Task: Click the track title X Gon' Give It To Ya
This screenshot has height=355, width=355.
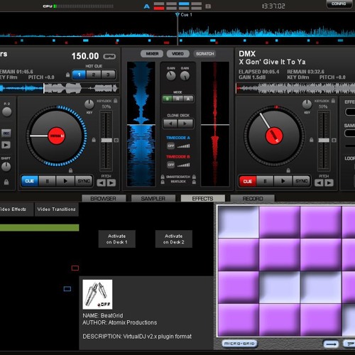Action: pyautogui.click(x=272, y=62)
